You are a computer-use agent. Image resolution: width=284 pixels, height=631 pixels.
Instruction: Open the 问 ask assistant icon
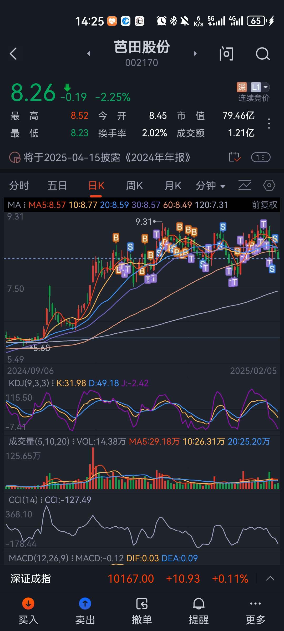(226, 54)
